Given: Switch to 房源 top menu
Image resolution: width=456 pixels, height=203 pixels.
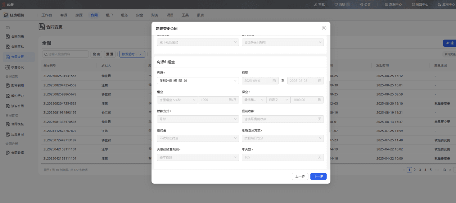Looking at the screenshot, I should tap(79, 15).
